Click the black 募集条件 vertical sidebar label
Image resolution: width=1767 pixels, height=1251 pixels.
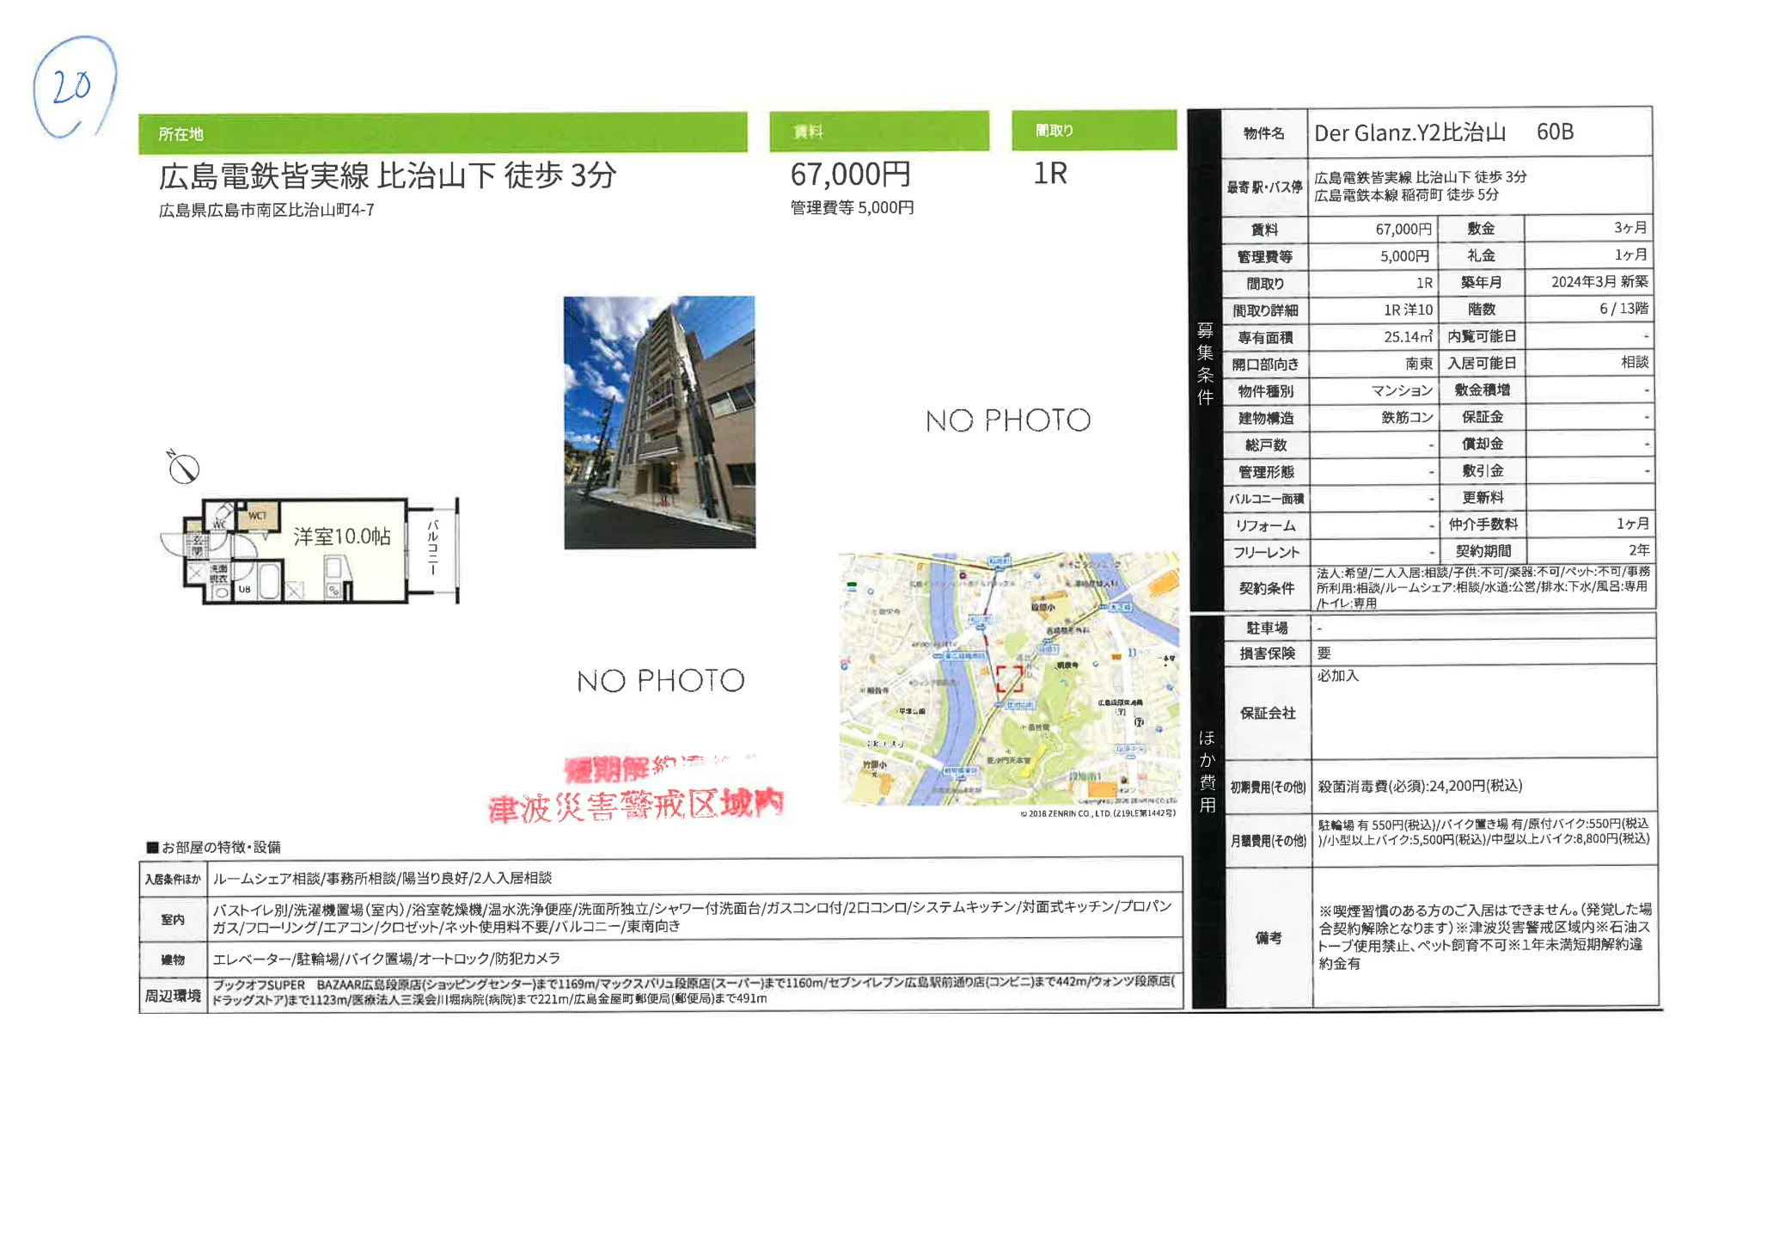click(1205, 363)
